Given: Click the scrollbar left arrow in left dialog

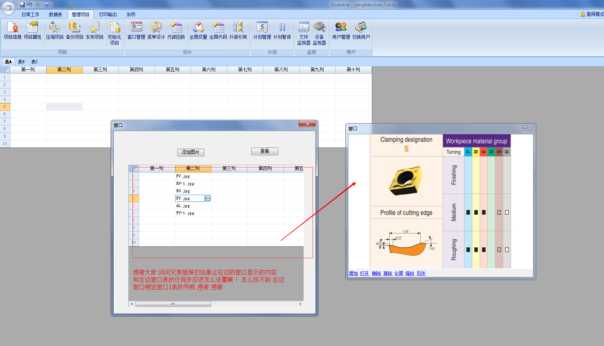Looking at the screenshot, I should tap(132, 304).
